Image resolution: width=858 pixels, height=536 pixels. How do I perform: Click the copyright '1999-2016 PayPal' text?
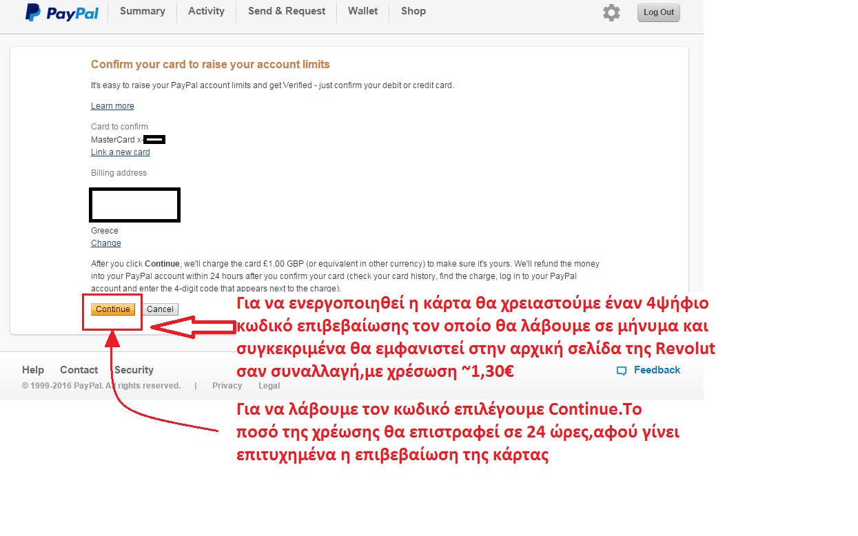pyautogui.click(x=101, y=386)
